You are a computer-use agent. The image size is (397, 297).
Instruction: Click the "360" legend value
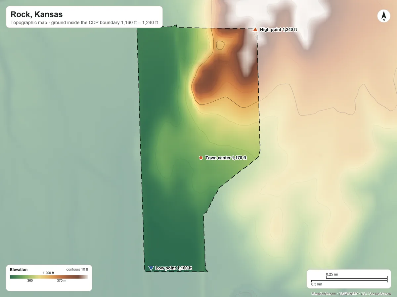pos(30,280)
